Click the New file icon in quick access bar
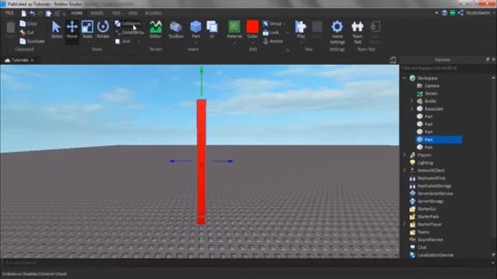497x279 pixels. [x=24, y=13]
